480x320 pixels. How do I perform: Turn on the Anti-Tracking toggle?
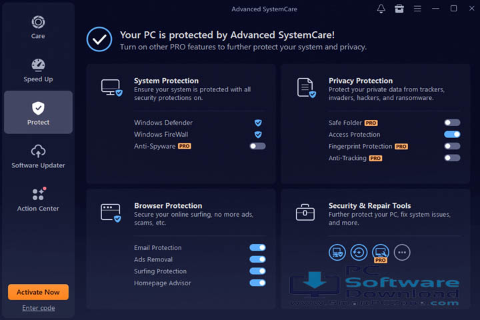click(x=452, y=158)
